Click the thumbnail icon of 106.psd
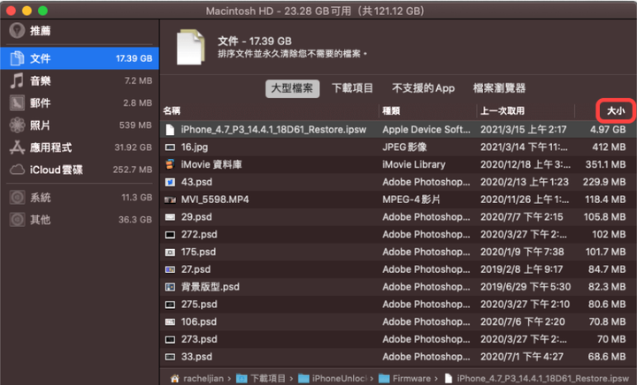This screenshot has width=637, height=385. [170, 321]
